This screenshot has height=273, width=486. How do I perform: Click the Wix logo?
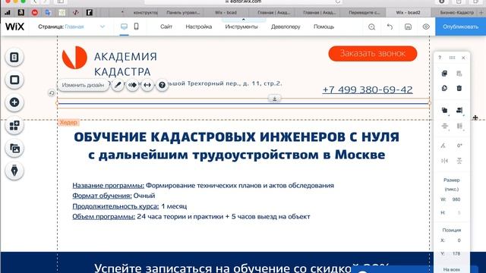click(14, 27)
